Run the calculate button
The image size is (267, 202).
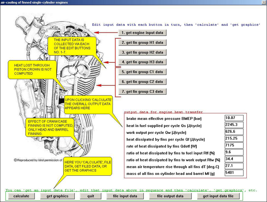click(21, 196)
